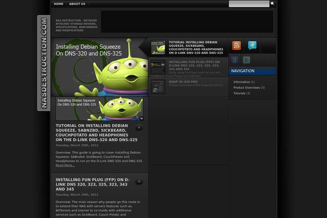Click the QNAP SS-439 Pro thumbnail

[x=158, y=87]
